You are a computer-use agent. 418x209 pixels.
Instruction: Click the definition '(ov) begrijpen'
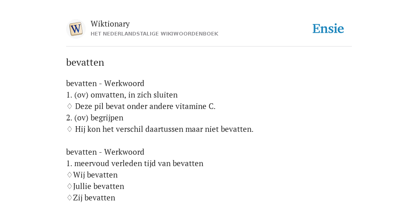pos(99,118)
